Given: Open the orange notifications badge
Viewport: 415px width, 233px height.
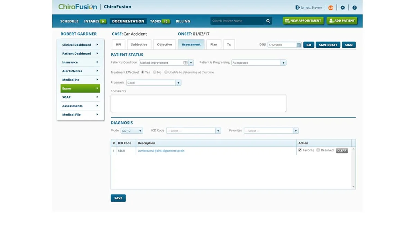Looking at the screenshot, I should [x=331, y=8].
